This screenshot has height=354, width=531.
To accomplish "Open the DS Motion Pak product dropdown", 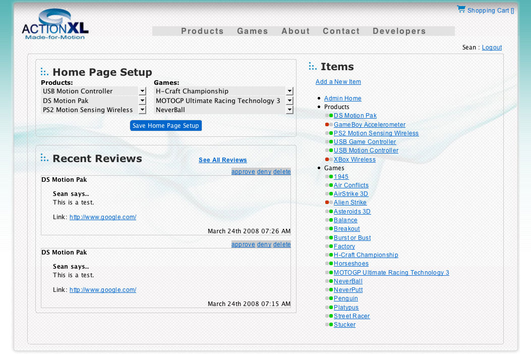I will [93, 100].
